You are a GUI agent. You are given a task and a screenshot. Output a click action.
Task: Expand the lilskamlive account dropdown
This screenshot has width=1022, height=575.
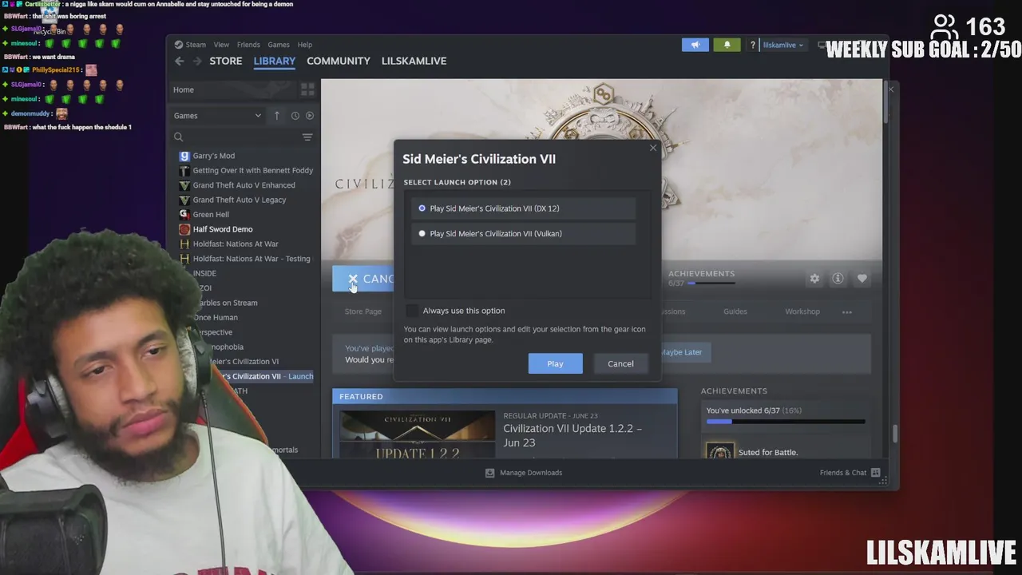pos(782,45)
